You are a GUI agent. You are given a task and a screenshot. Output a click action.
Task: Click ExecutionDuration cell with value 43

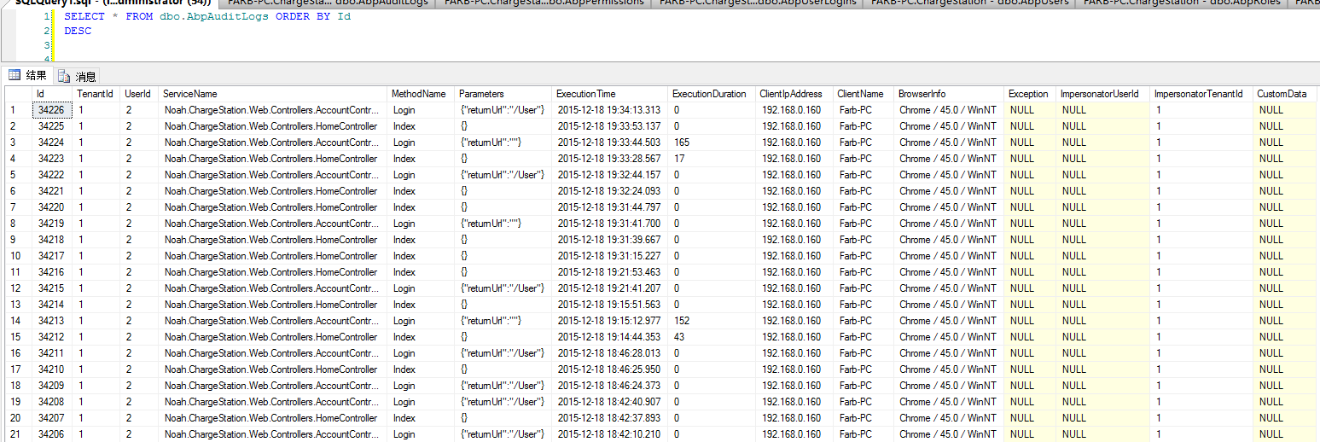click(x=712, y=337)
